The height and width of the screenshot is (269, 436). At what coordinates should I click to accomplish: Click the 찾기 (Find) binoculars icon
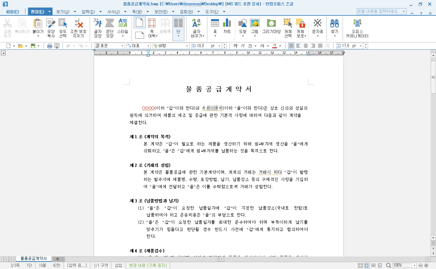(x=334, y=24)
